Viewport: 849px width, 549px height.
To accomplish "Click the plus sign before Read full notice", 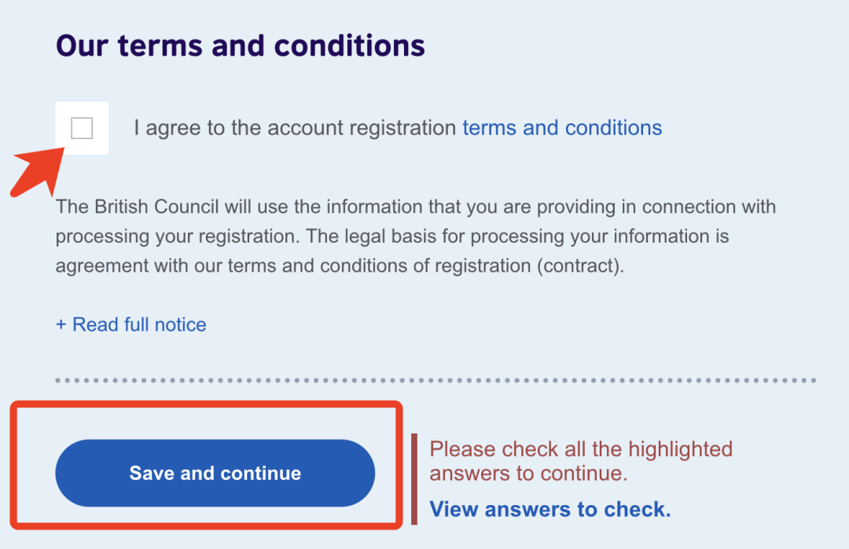I will click(61, 324).
